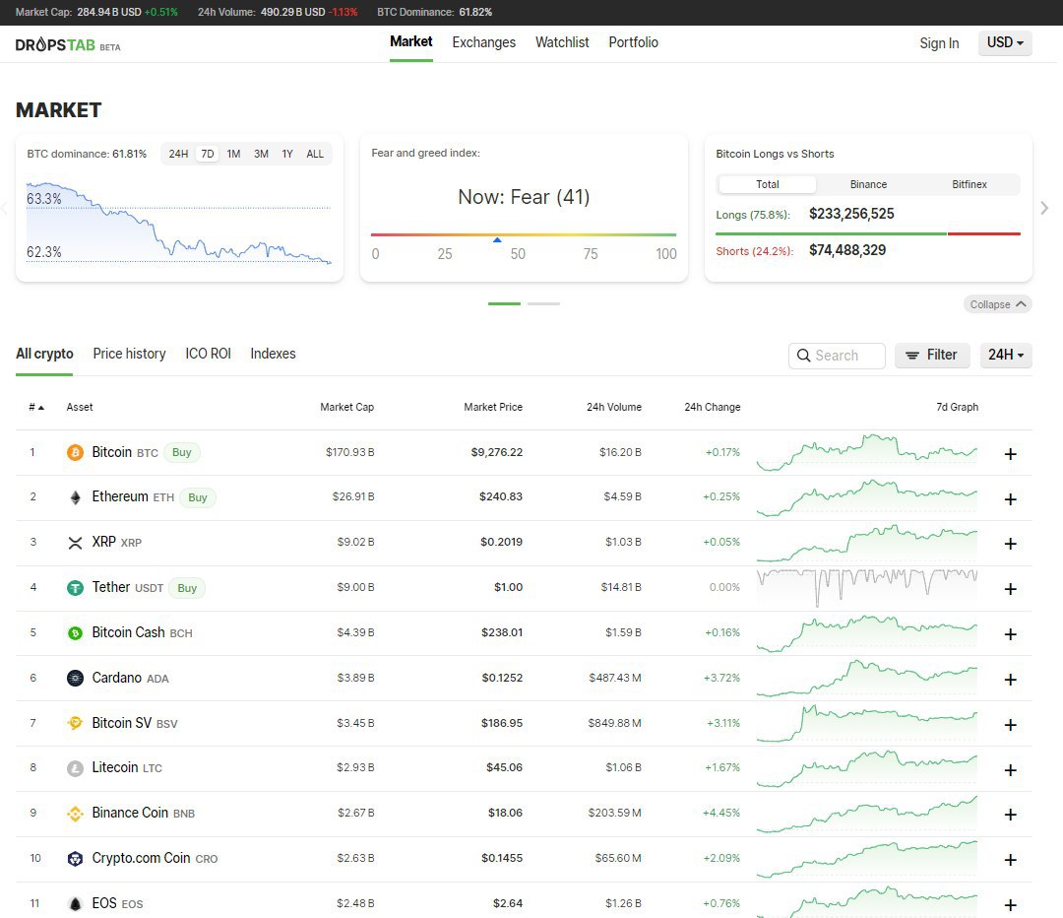Open the Watchlist tab

point(562,42)
